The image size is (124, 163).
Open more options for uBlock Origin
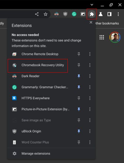click(x=90, y=131)
